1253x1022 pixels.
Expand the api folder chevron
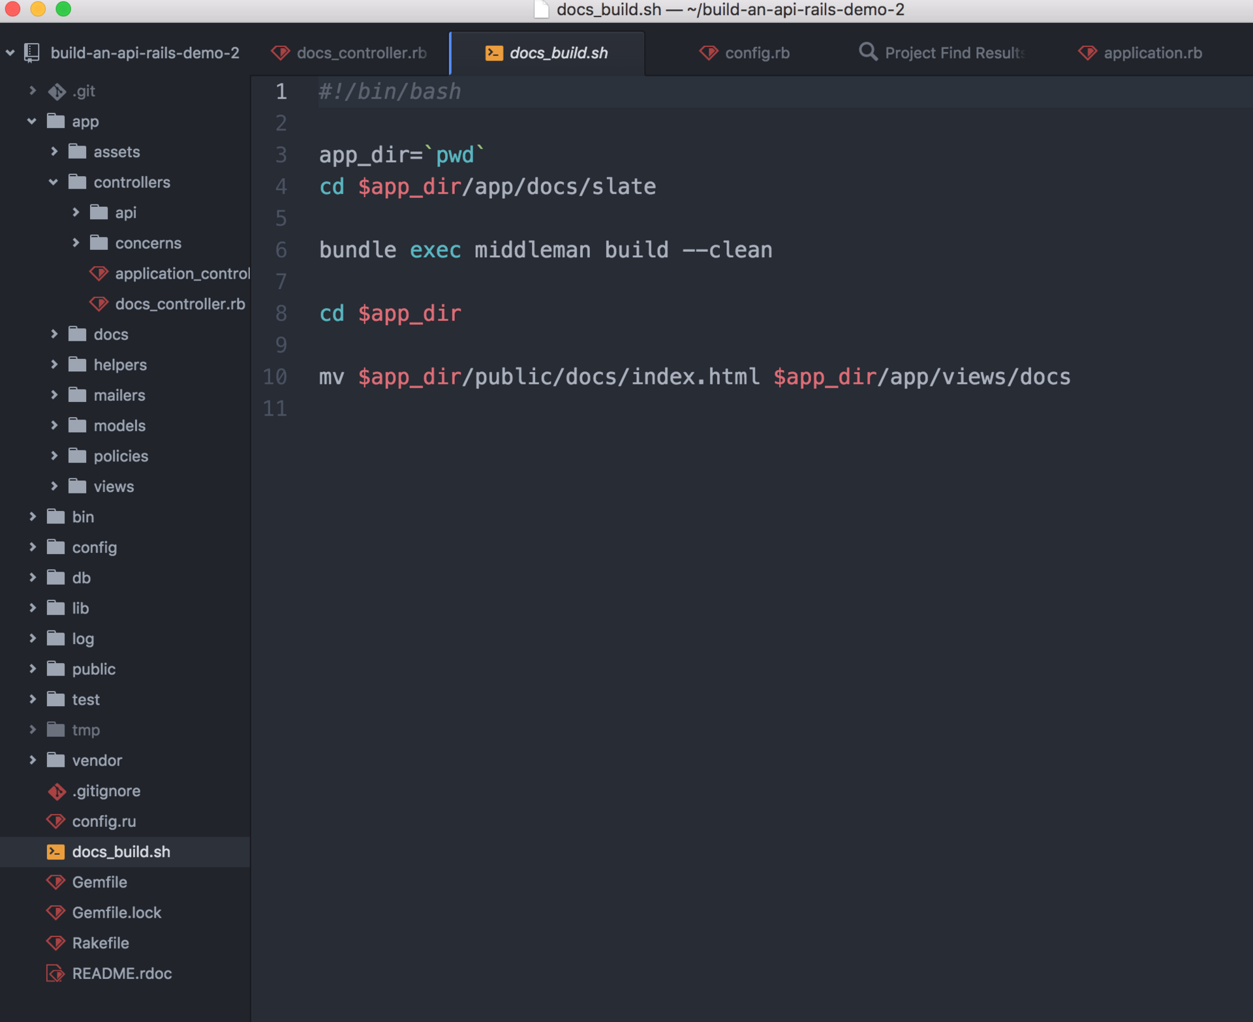[x=76, y=212]
